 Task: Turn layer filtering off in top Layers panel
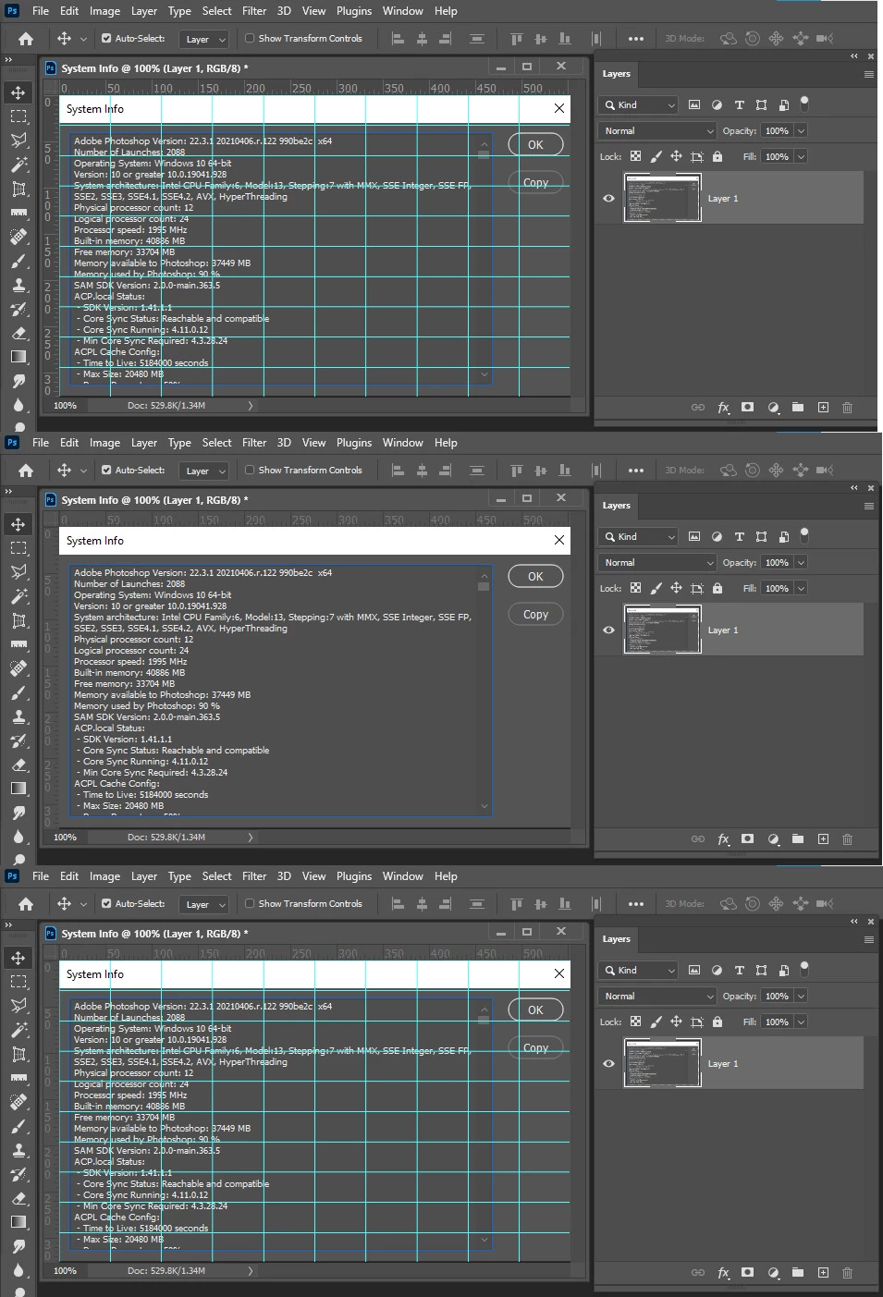coord(804,103)
